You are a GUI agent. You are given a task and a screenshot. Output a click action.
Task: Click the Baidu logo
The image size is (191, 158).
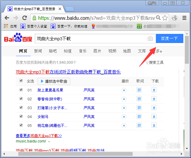click(18, 38)
